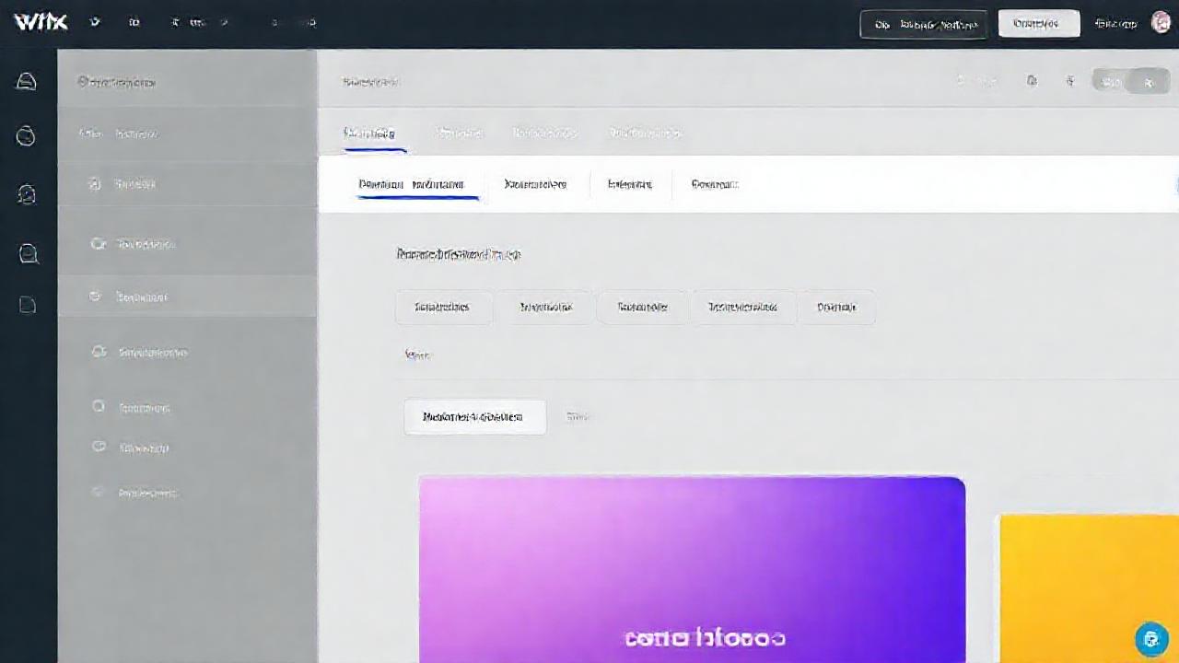
Task: Open the blue round help chat button
Action: click(1151, 638)
